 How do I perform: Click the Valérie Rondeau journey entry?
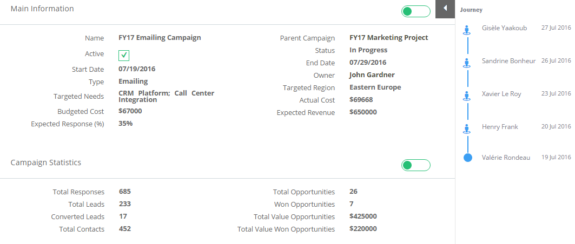[506, 158]
